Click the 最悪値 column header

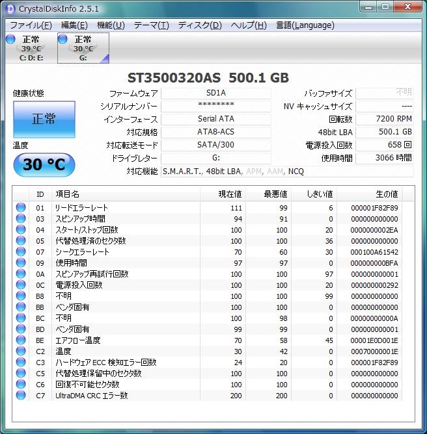tap(268, 194)
